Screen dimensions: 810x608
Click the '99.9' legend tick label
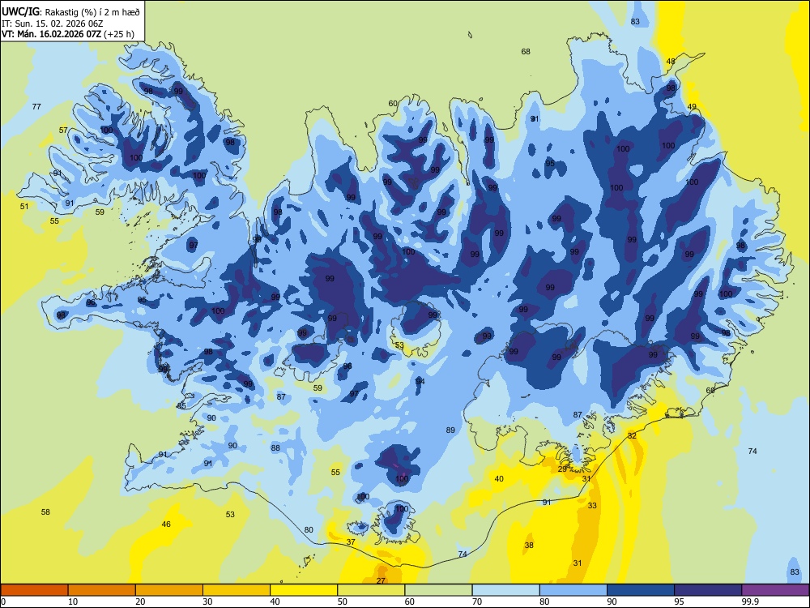749,602
